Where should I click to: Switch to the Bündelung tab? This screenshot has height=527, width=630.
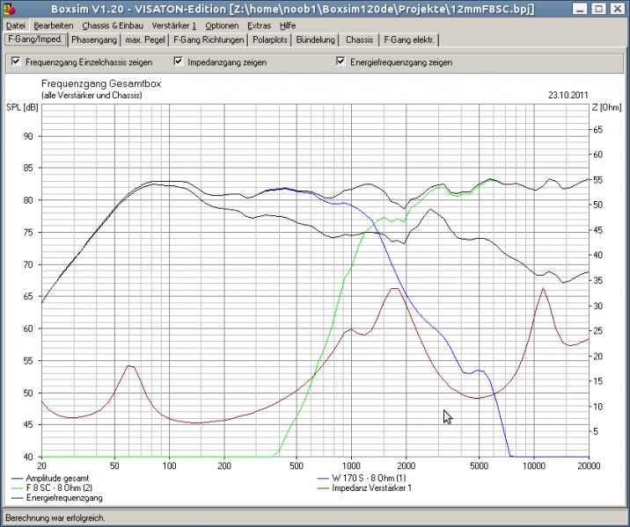(315, 40)
